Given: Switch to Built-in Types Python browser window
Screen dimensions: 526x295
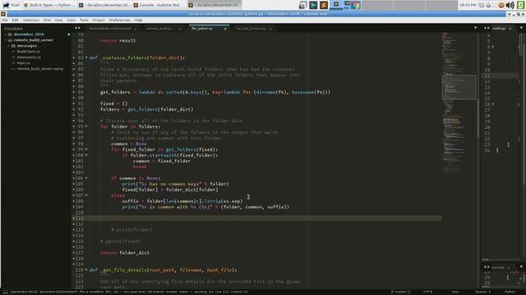Looking at the screenshot, I should point(49,5).
